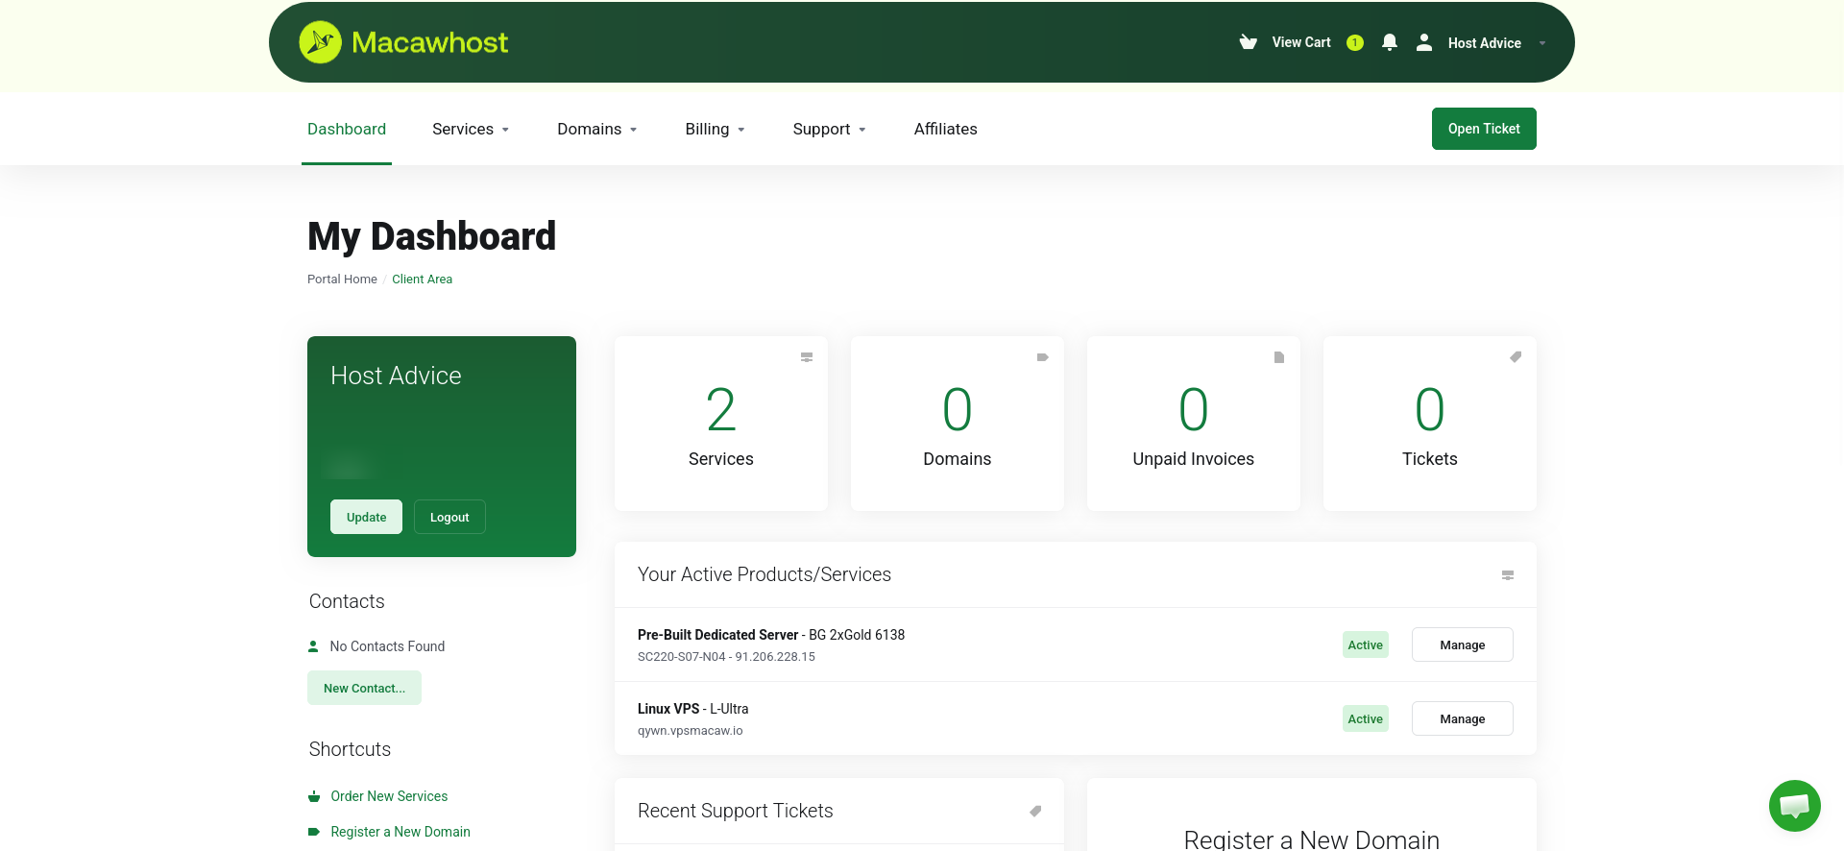Viewport: 1844px width, 851px height.
Task: Click the tag icon on Domains card
Action: (1043, 357)
